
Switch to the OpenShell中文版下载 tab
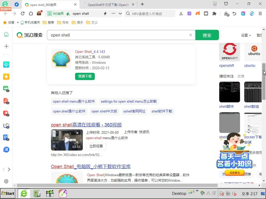coord(109,5)
